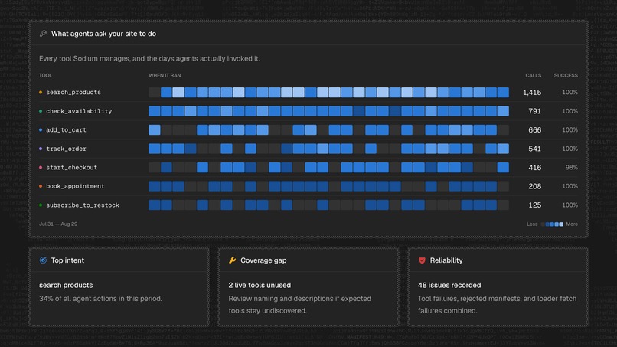Click the CALLS column header

pos(534,75)
